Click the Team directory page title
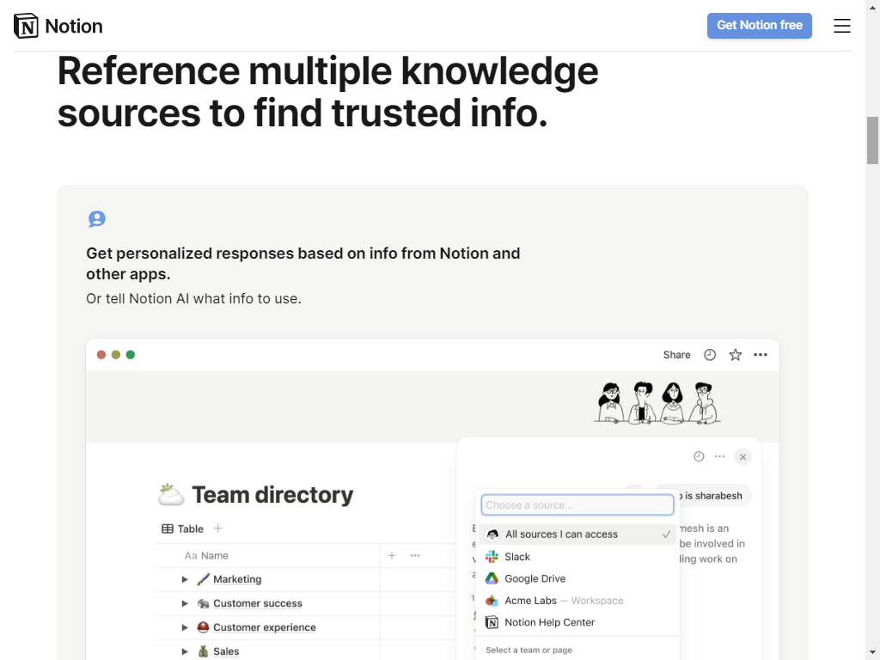 (x=272, y=495)
